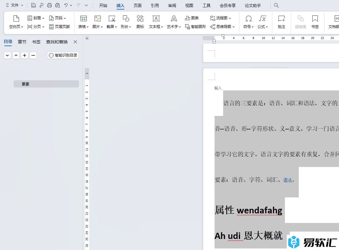Open the 分页 break dropdown

coord(36,27)
